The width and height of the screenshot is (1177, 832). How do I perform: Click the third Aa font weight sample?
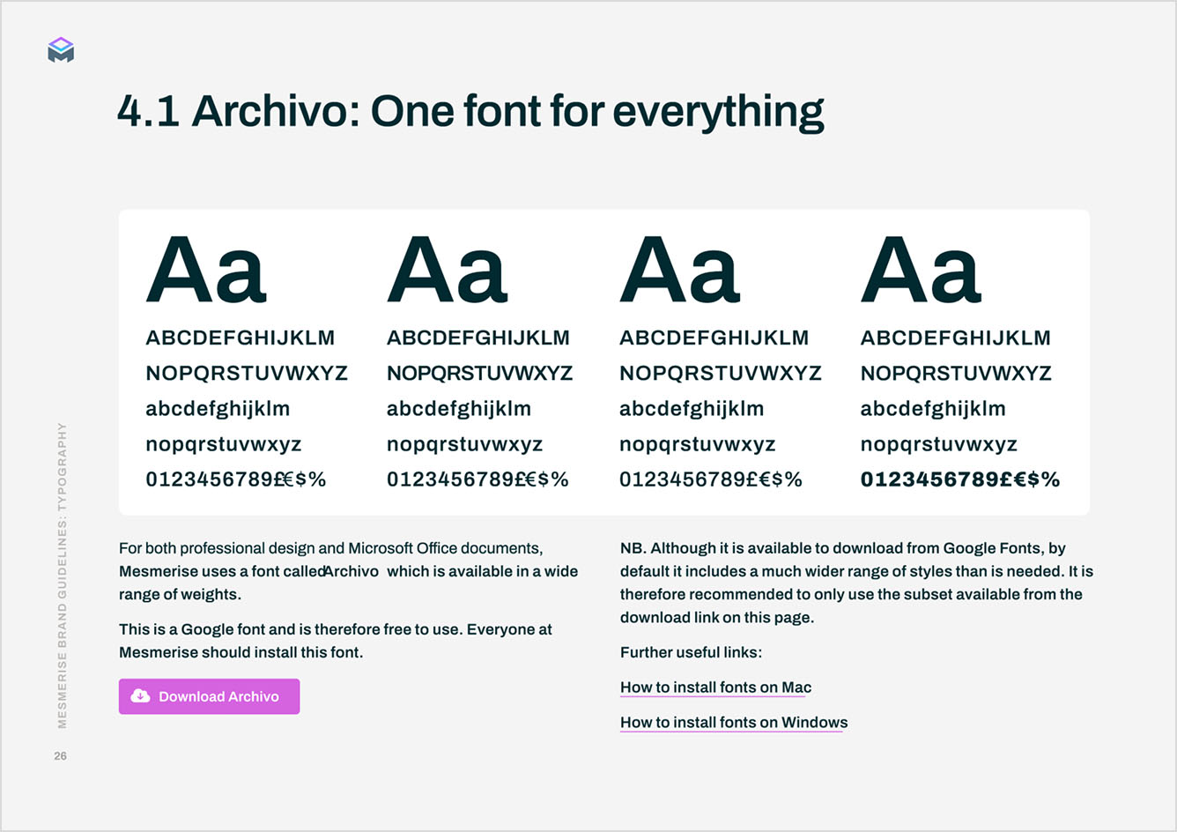[680, 270]
